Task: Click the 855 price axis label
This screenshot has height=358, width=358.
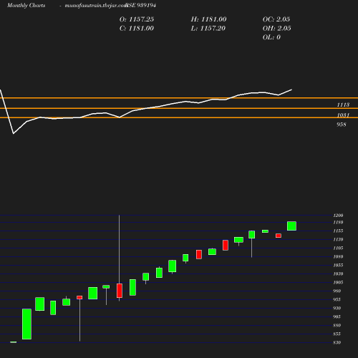Action: pos(337,334)
